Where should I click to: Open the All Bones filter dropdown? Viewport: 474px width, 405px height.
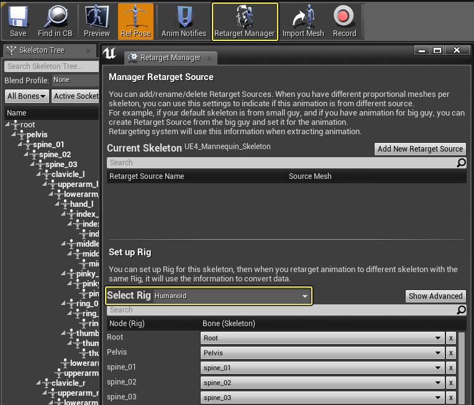(x=27, y=96)
